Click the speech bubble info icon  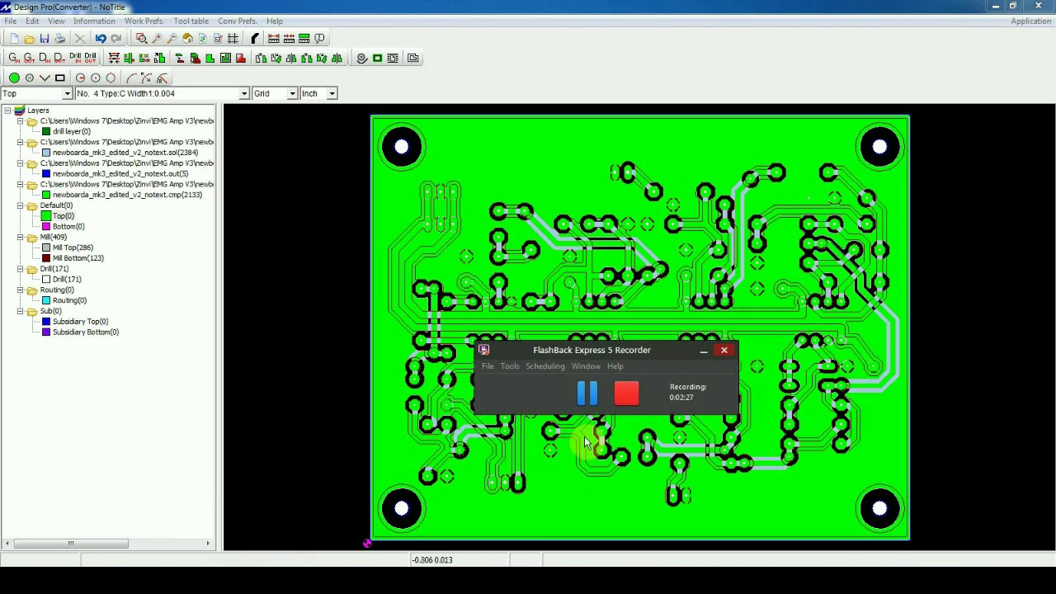pyautogui.click(x=319, y=39)
